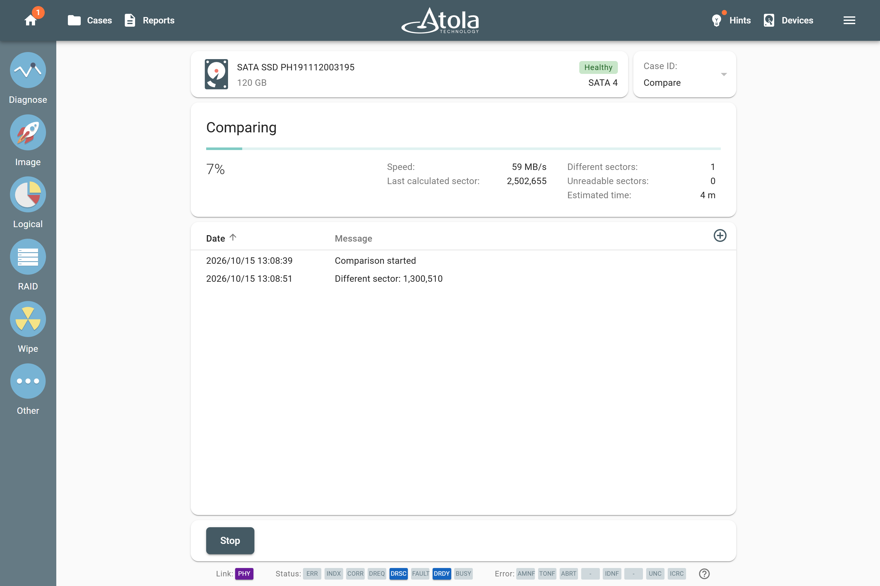
Task: Sort log by Date column
Action: (x=221, y=238)
